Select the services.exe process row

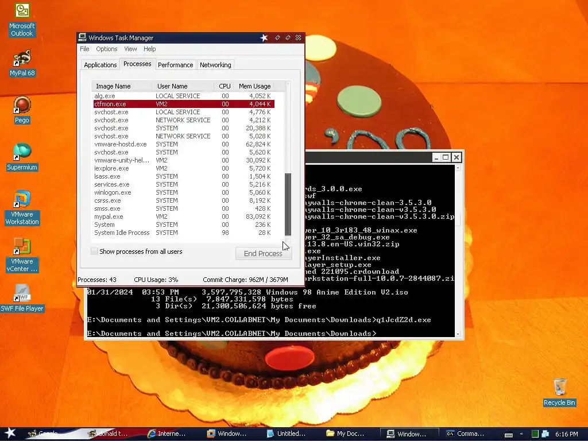click(x=184, y=184)
